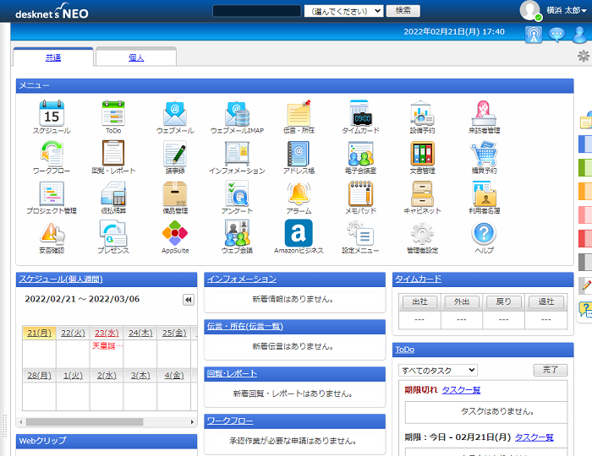Expand すべてのタスク dropdown in ToDo
Image resolution: width=592 pixels, height=456 pixels.
[x=438, y=370]
